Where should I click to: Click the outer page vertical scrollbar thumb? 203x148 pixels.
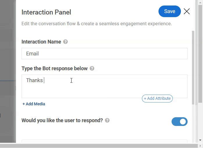(x=200, y=54)
